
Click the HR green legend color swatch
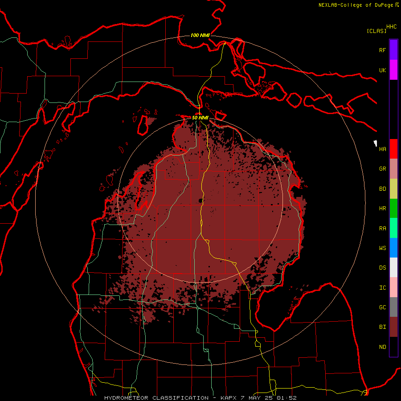pos(393,208)
